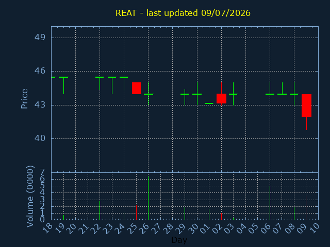Click the red volume bar on day 25
This screenshot has width=330, height=247.
(136, 213)
